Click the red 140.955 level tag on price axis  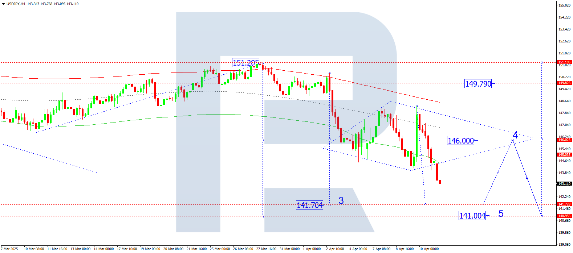(564, 216)
